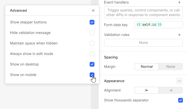The width and height of the screenshot is (187, 109).
Task: Click the Validation rules label
Action: (117, 35)
